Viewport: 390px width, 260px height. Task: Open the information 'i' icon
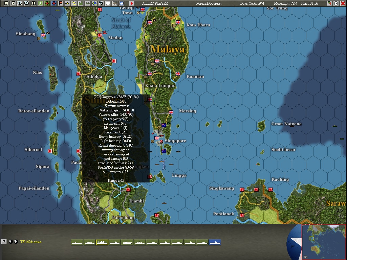pos(33,3)
